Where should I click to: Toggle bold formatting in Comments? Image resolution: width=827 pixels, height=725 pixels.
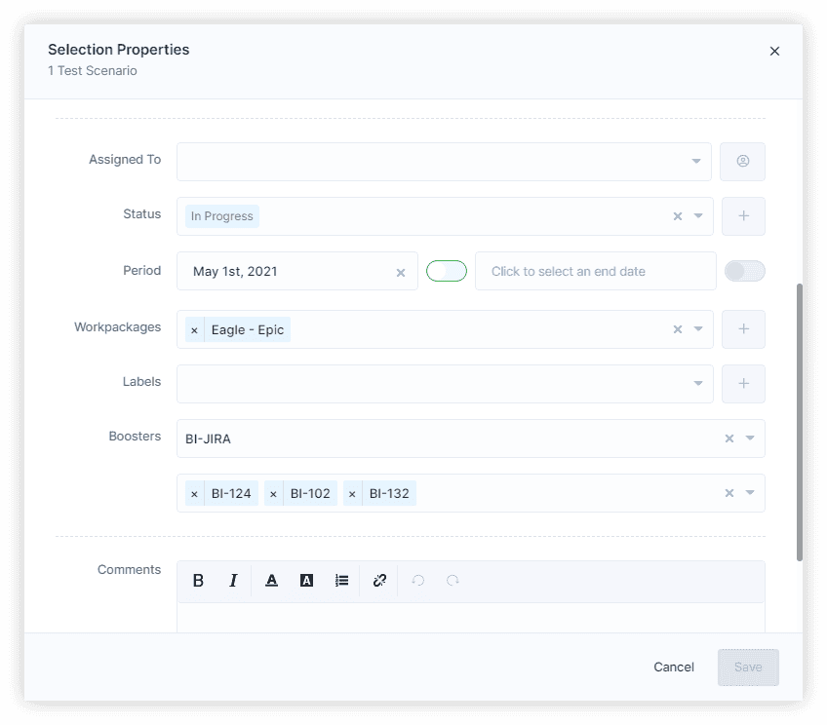click(x=198, y=581)
